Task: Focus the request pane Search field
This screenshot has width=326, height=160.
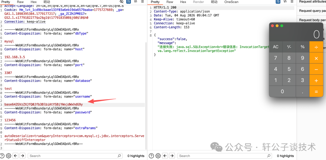Action: pos(75,156)
